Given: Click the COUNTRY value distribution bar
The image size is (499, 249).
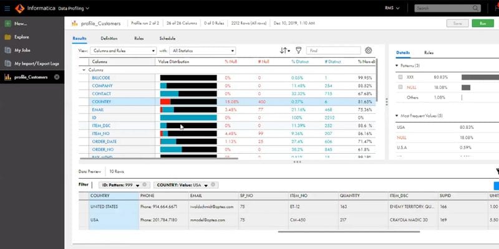Looking at the screenshot, I should click(x=188, y=101).
